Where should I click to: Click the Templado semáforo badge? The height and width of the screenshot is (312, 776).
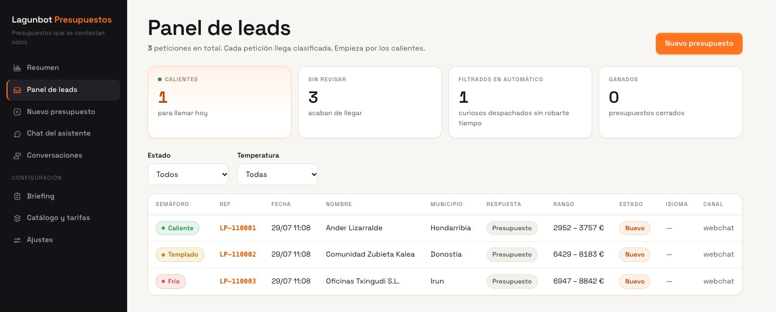pos(180,254)
